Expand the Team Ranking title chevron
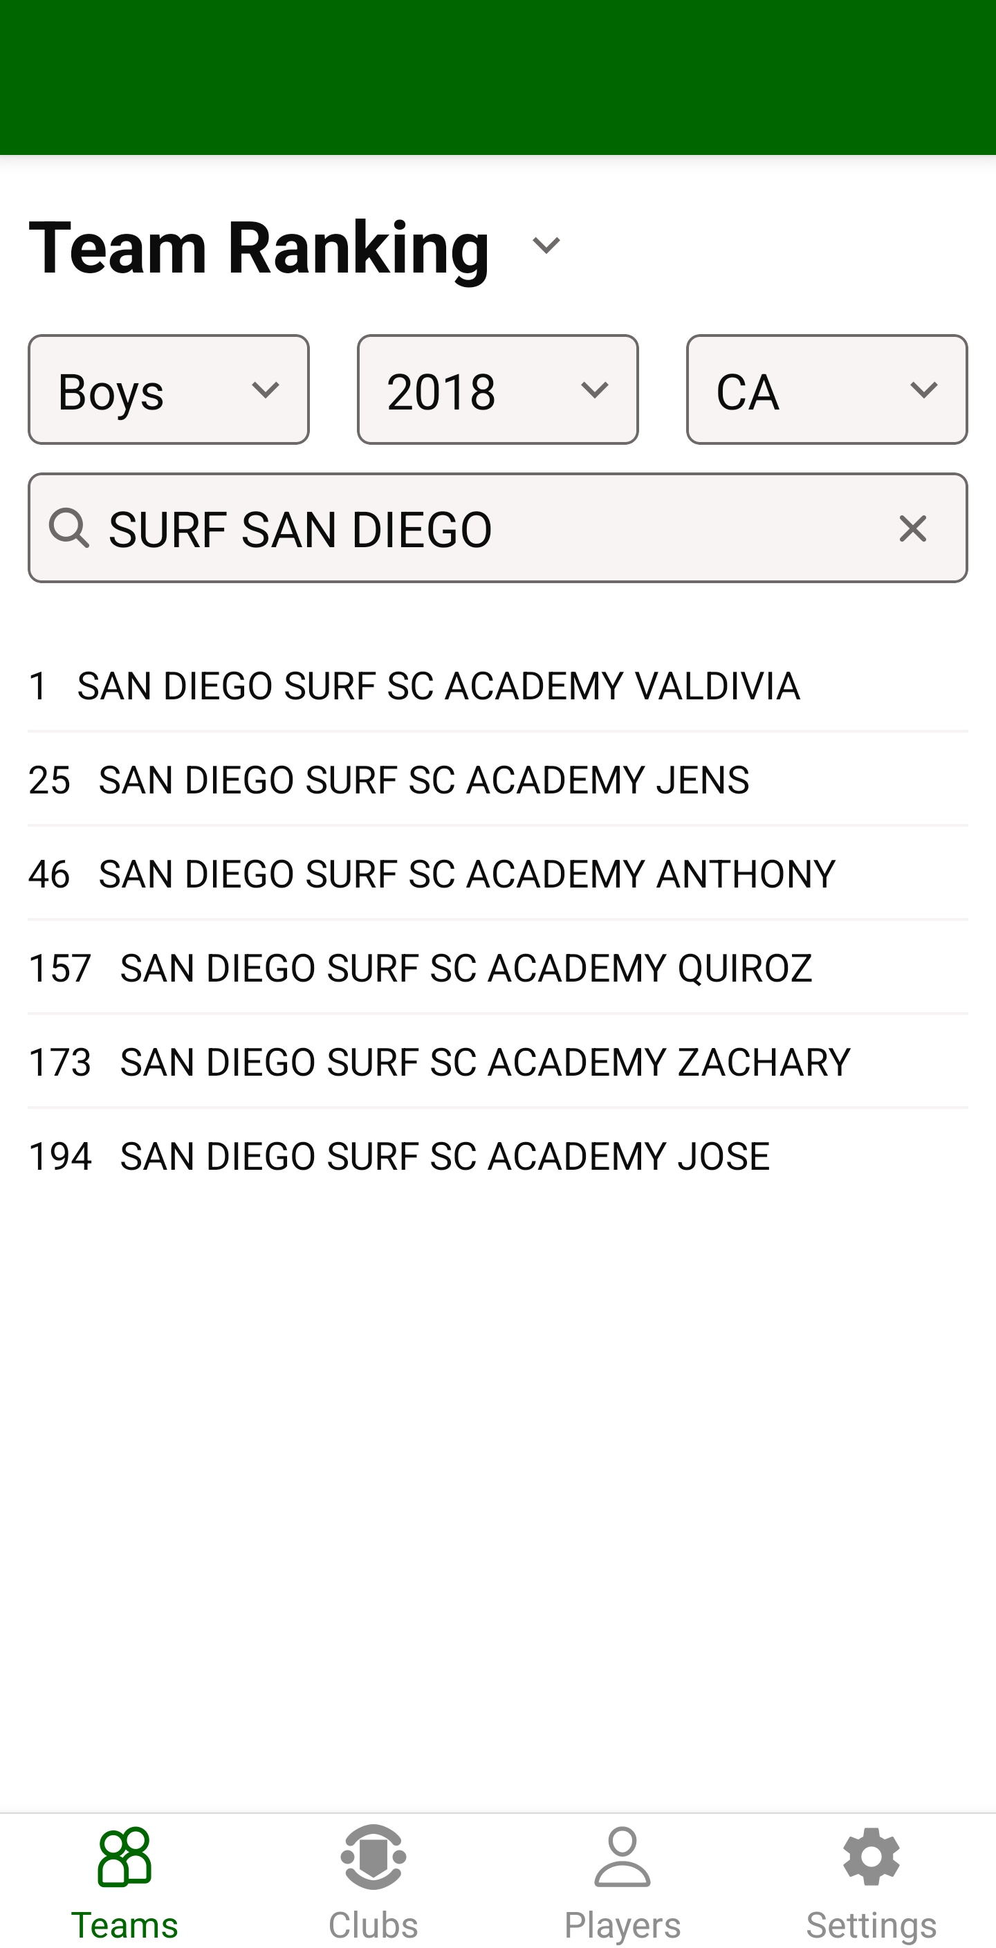The height and width of the screenshot is (1948, 996). 546,245
